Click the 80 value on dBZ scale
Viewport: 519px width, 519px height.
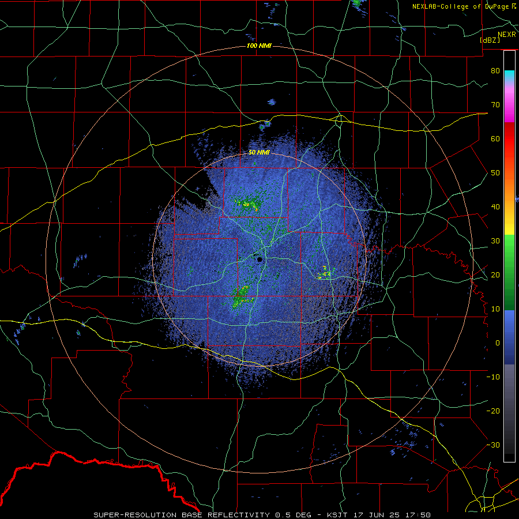point(495,70)
